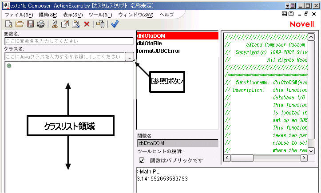Click the code pane scroll up arrow
The image size is (321, 193).
coord(311,37)
